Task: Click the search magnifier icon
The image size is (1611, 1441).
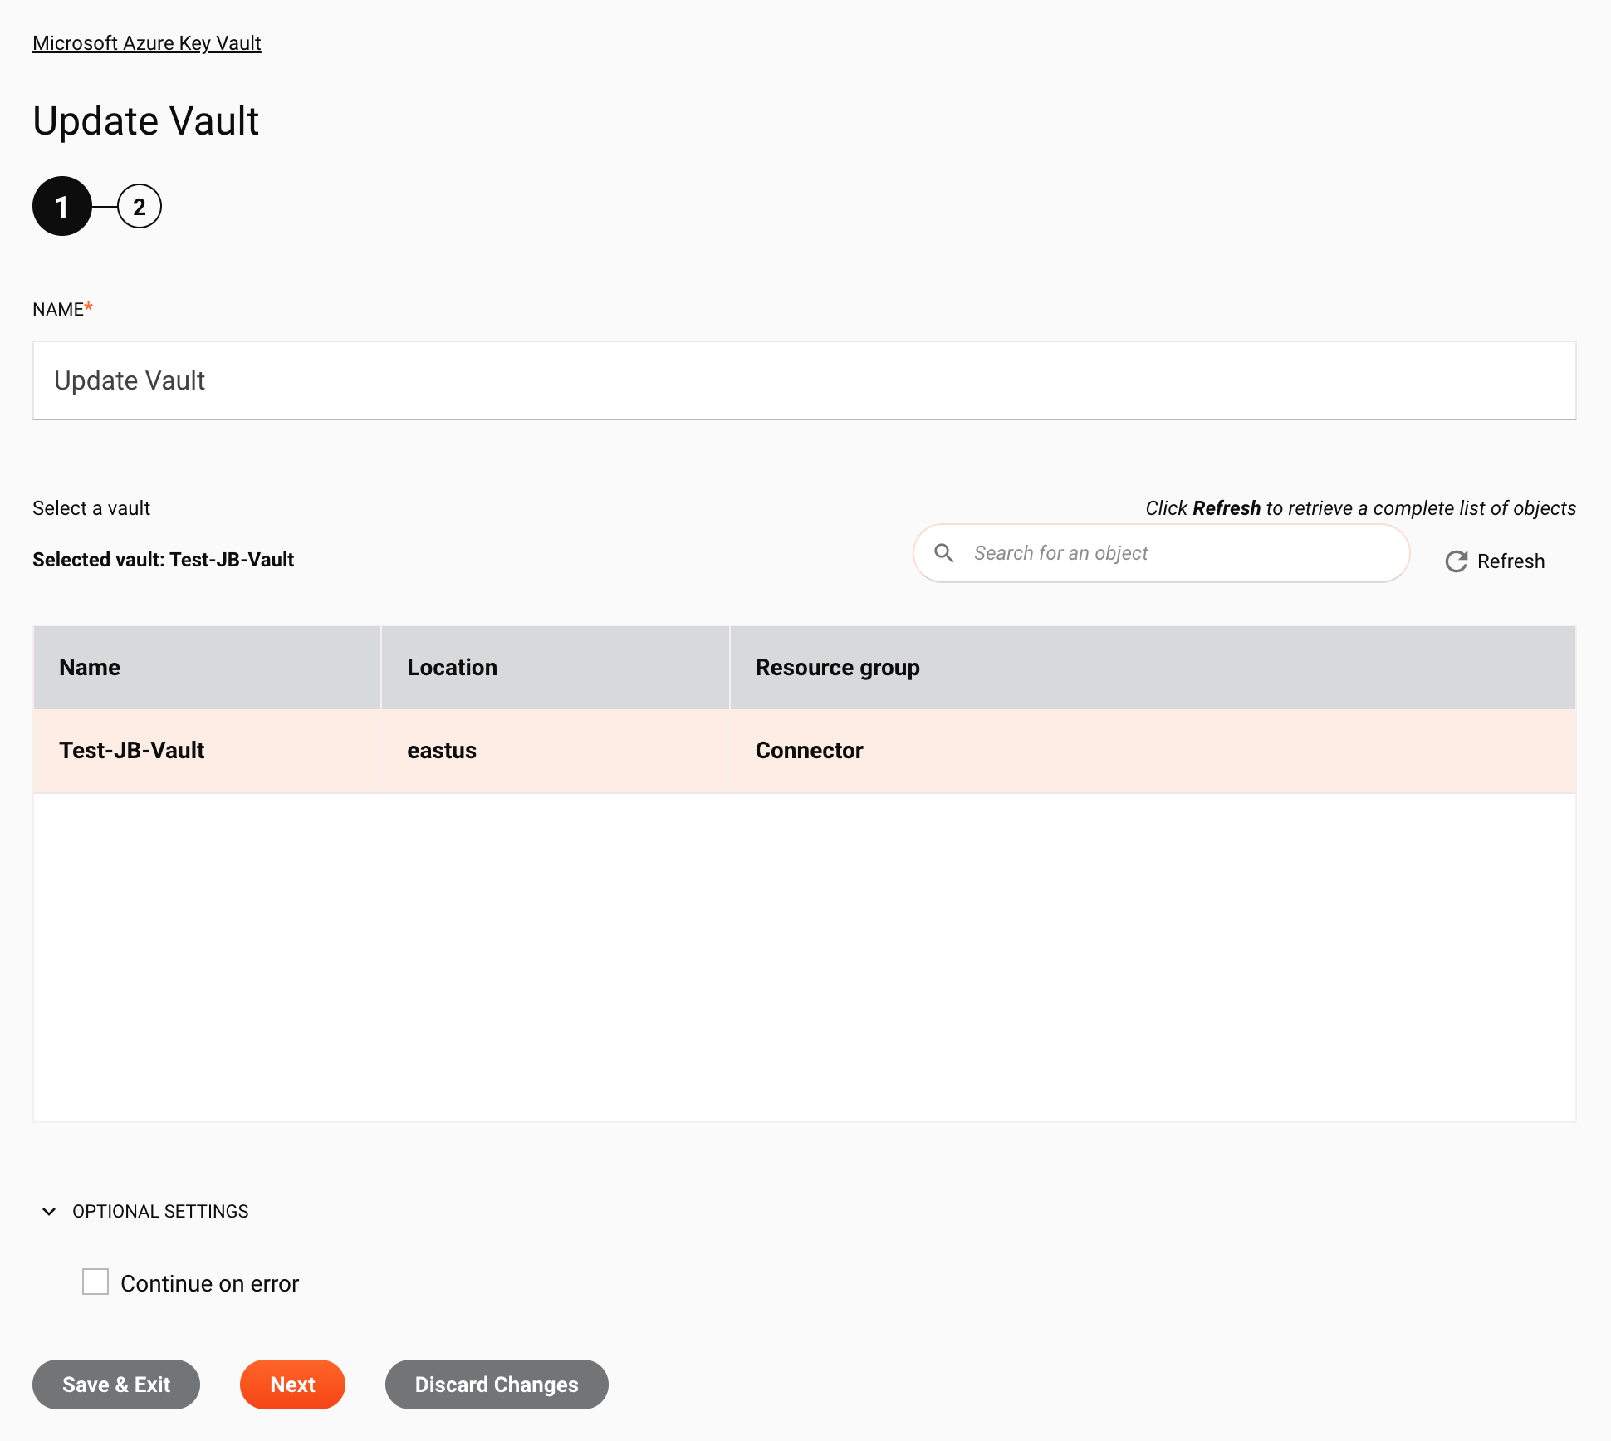Action: point(945,552)
